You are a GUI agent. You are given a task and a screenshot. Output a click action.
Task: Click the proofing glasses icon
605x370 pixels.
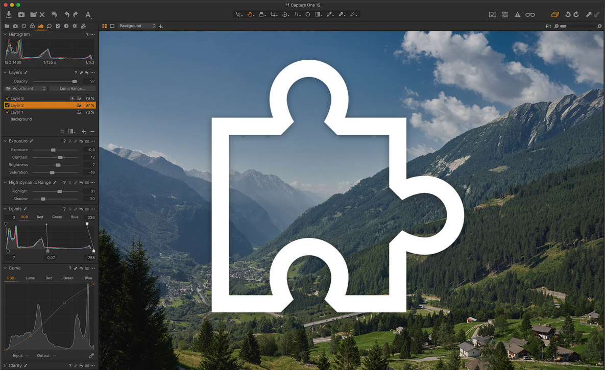point(530,15)
